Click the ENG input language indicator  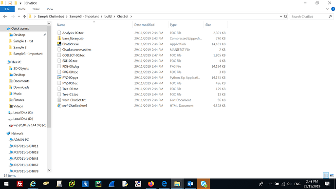coord(297,184)
